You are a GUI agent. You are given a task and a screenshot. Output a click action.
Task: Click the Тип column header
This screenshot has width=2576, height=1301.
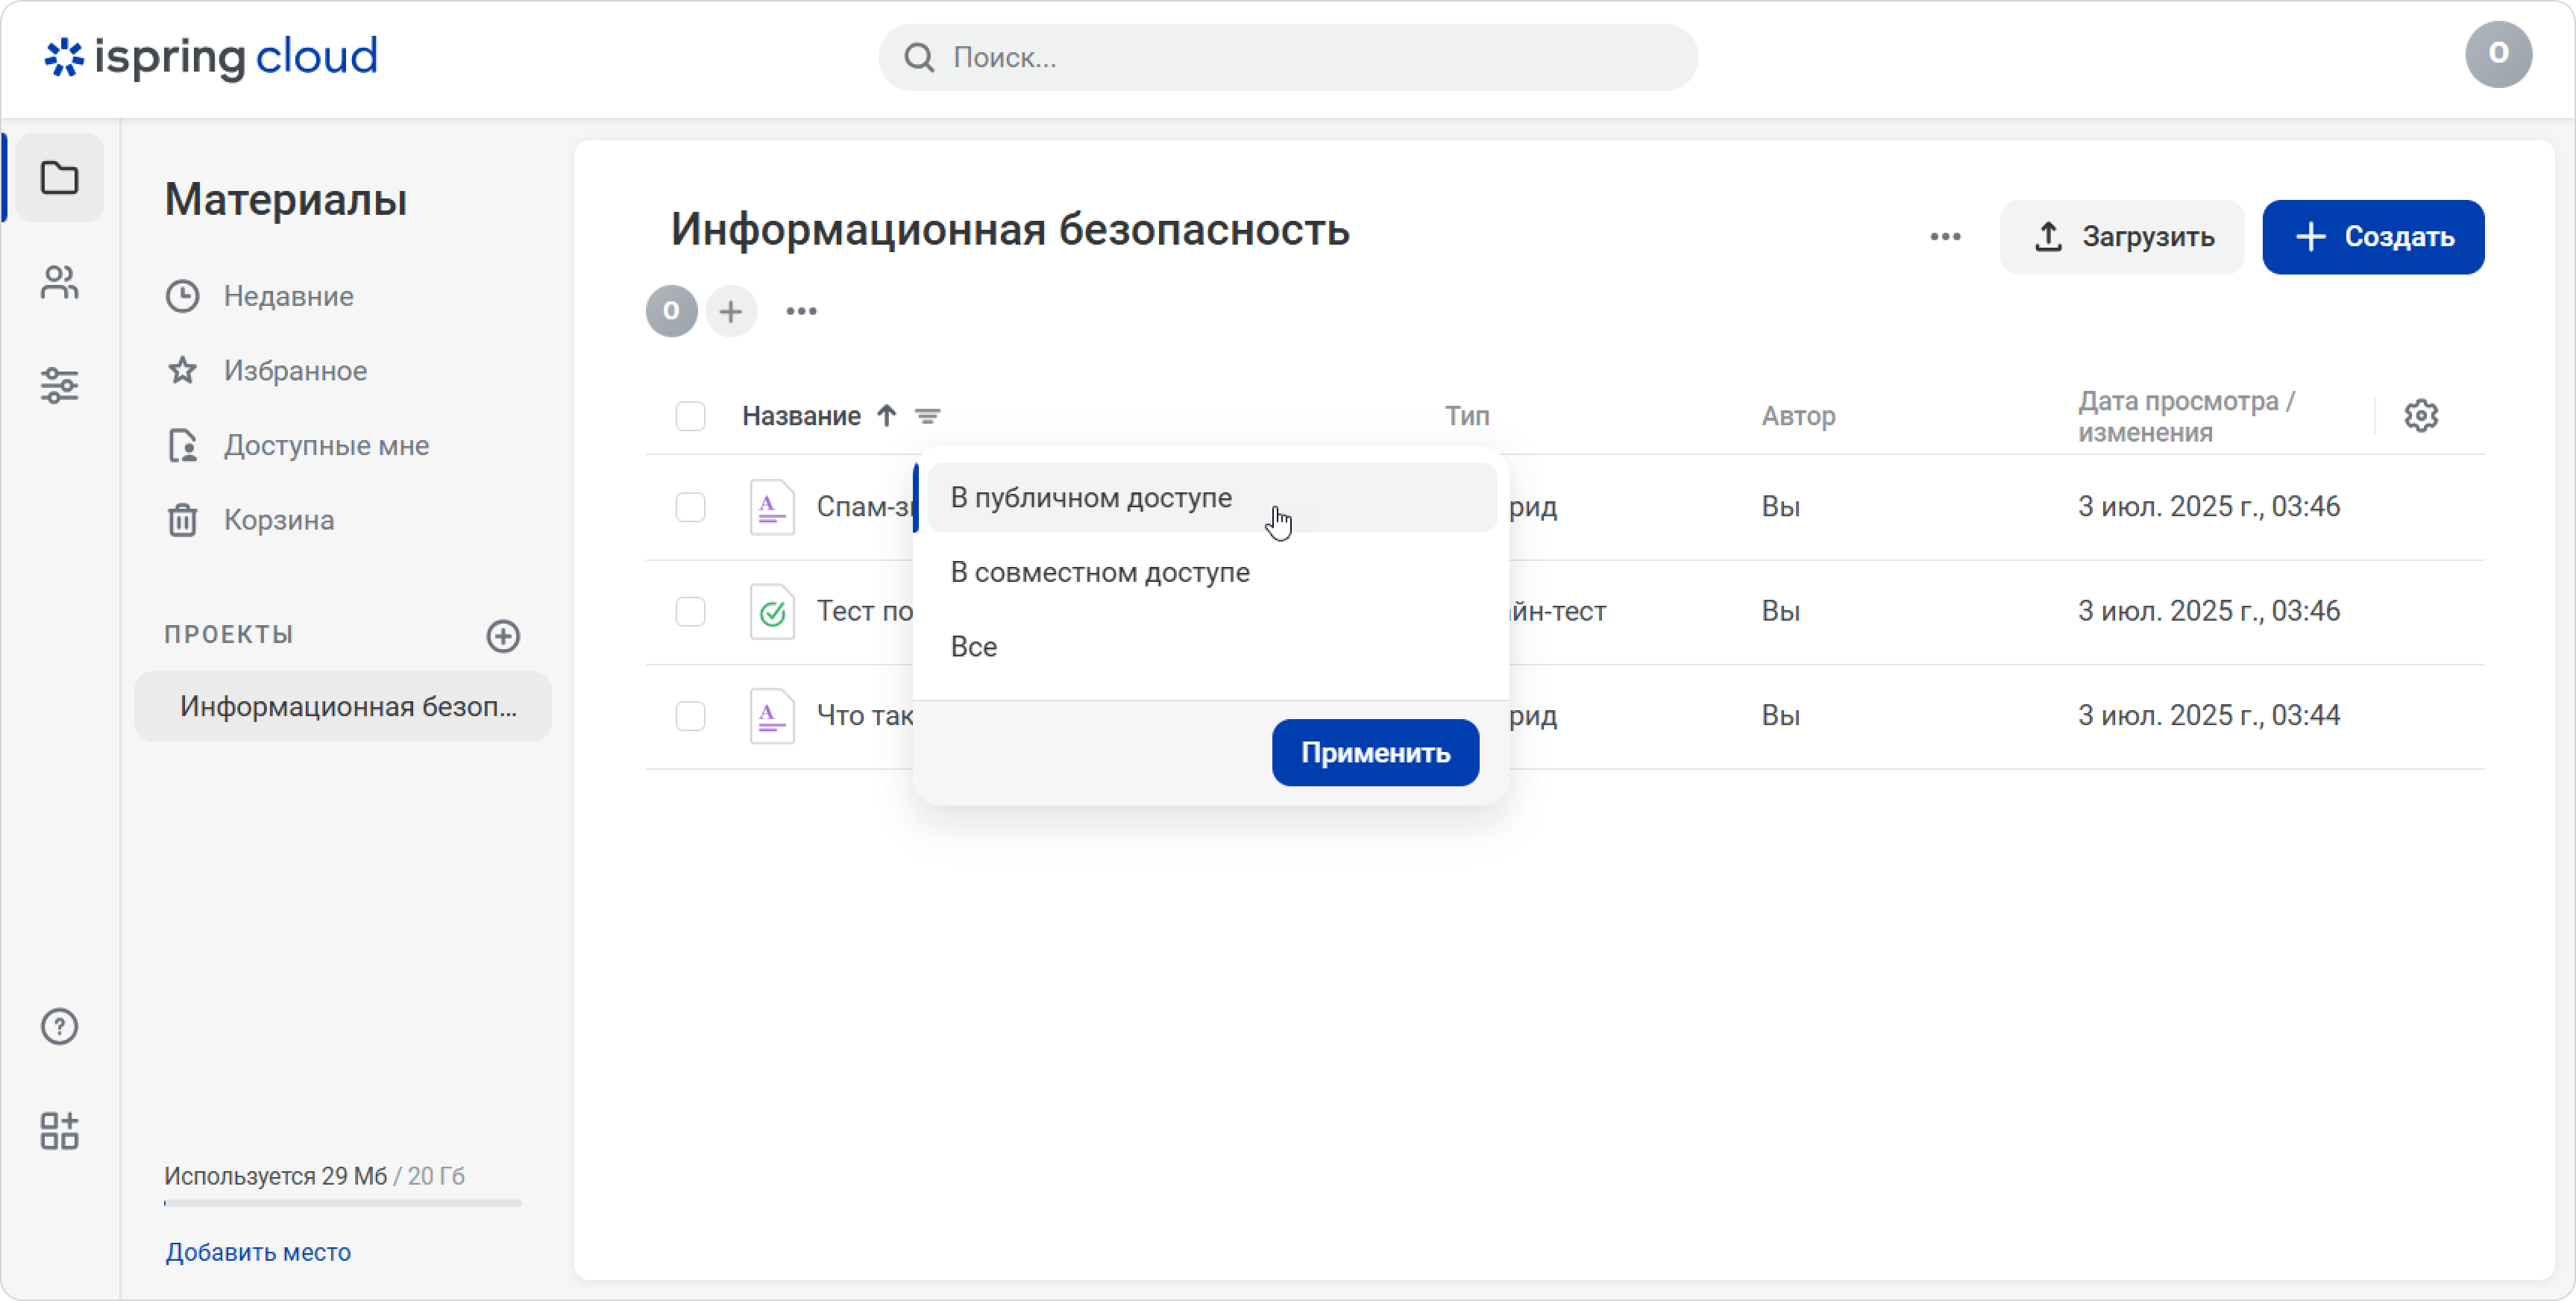1467,416
